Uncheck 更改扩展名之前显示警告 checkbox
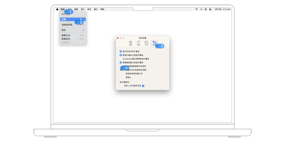The width and height of the screenshot is (285, 142). pos(121,55)
